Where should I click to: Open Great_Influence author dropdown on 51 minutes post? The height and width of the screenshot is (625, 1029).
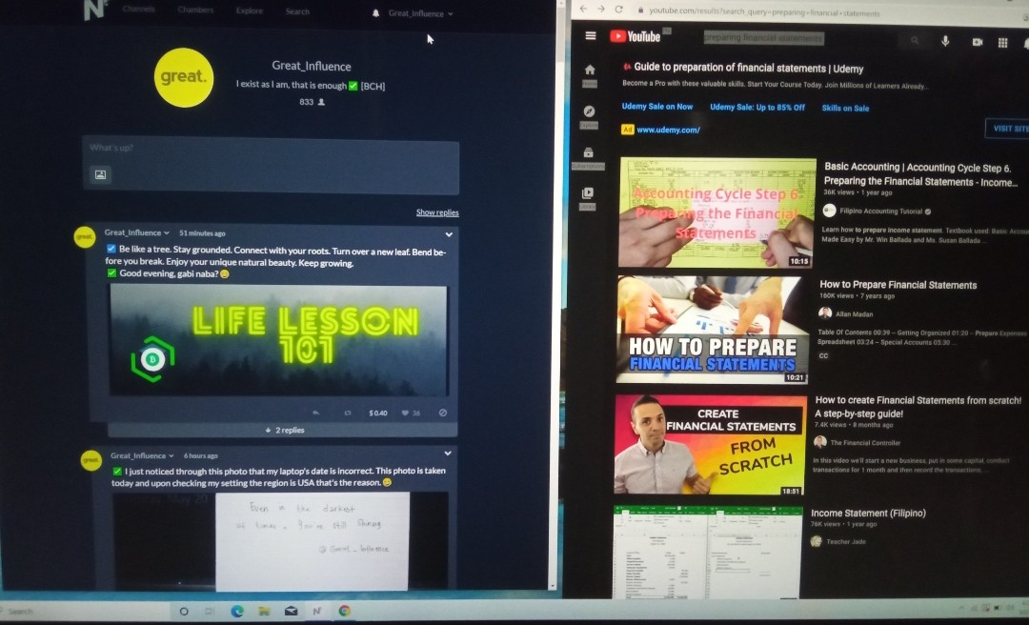136,232
